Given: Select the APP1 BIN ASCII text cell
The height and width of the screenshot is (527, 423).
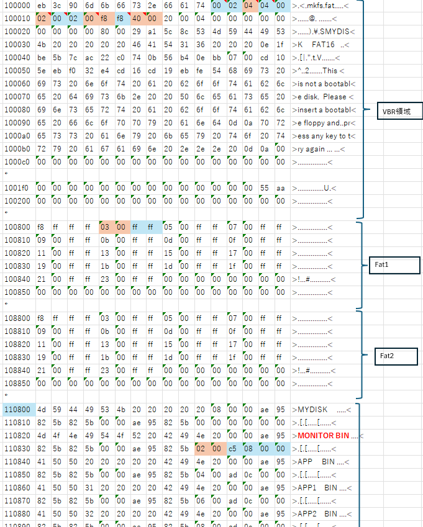Looking at the screenshot, I should (x=323, y=488).
